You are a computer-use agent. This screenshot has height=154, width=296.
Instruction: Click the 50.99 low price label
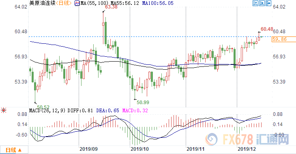point(143,103)
